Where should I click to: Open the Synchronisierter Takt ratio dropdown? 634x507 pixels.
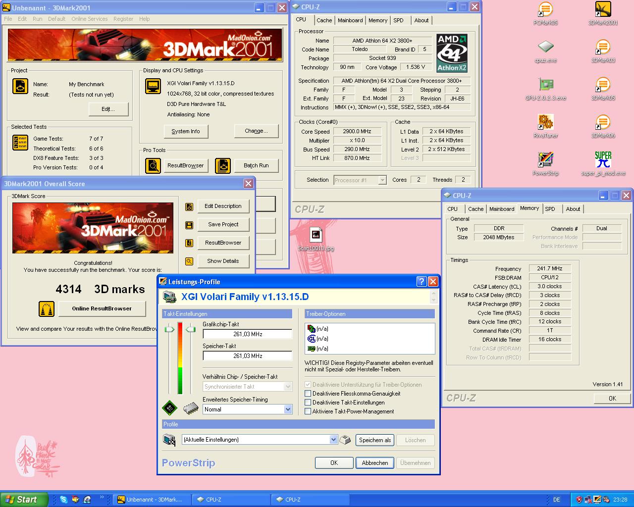288,387
